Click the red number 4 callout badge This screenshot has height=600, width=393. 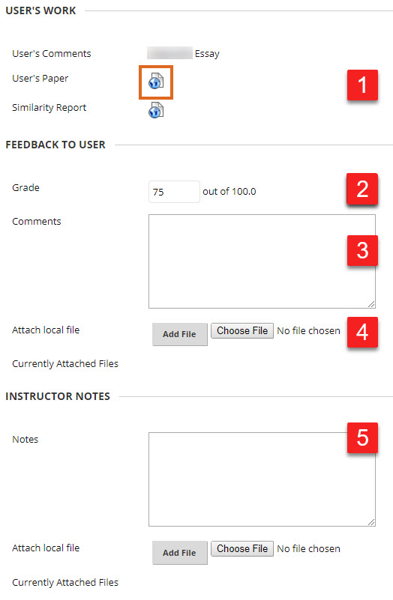click(362, 332)
